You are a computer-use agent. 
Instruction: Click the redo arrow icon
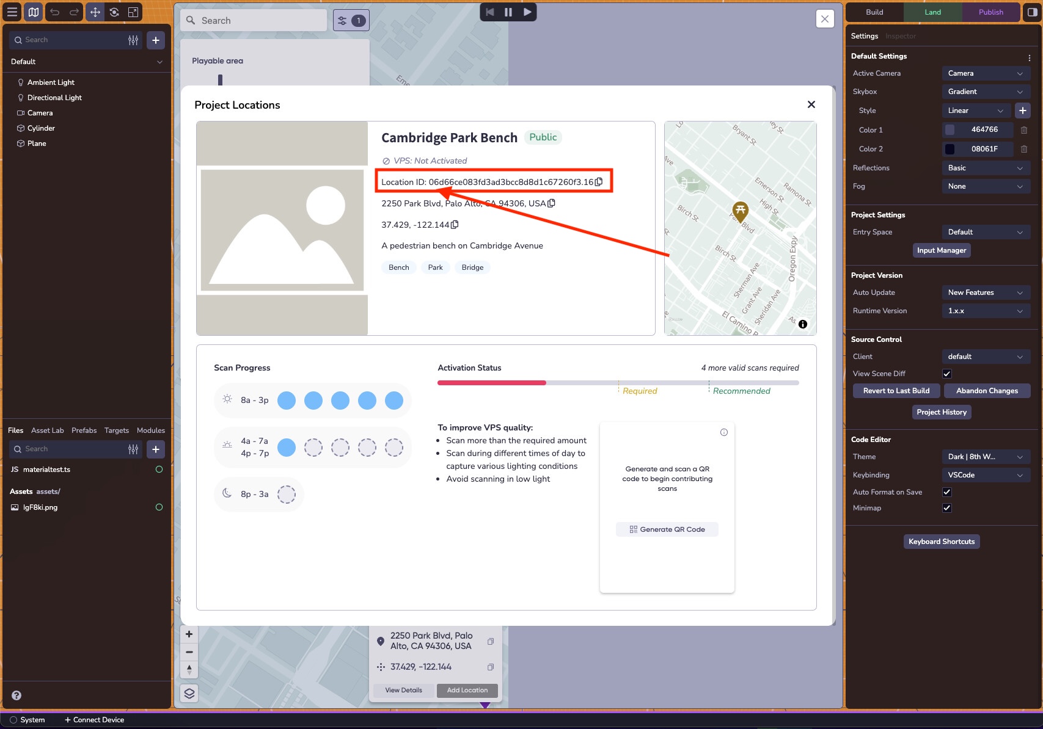75,12
